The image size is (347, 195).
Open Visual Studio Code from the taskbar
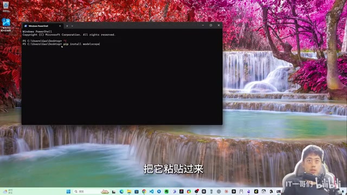[151, 191]
